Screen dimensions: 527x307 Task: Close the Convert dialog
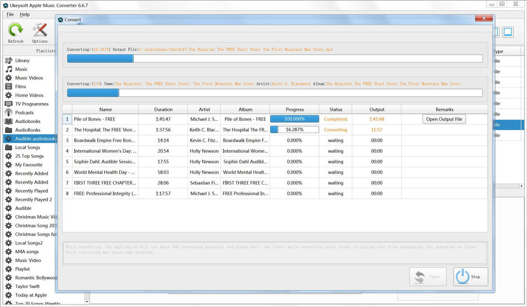coord(484,18)
